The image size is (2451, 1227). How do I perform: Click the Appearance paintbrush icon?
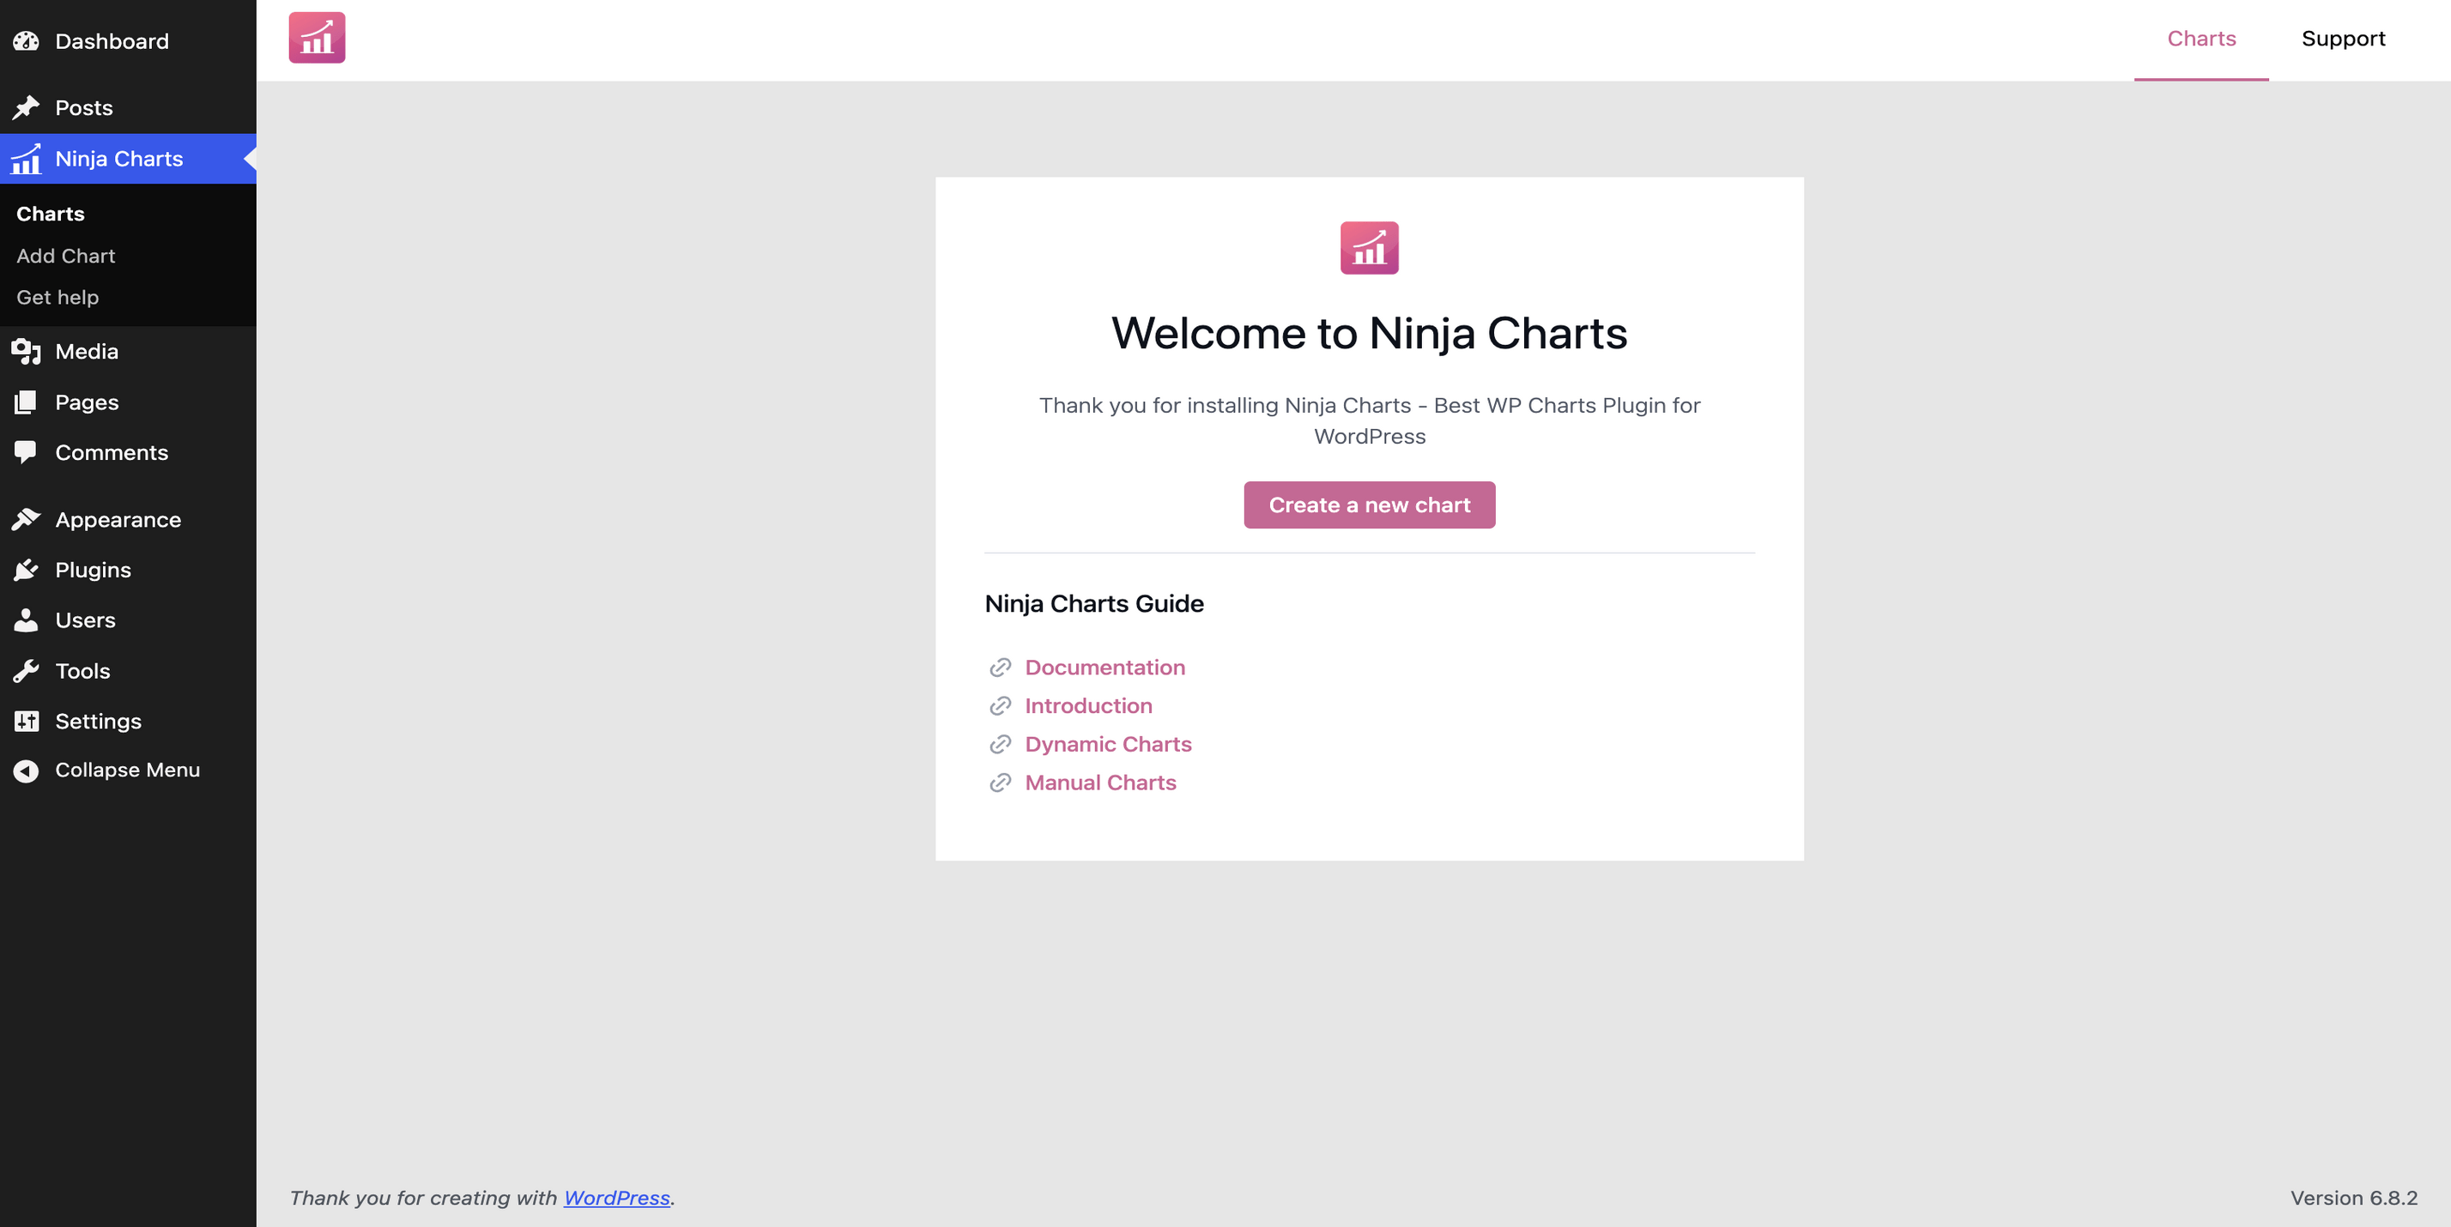point(26,519)
